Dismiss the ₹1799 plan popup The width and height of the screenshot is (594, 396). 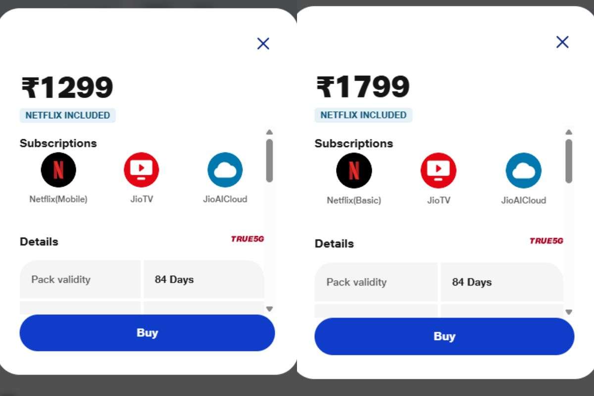[x=562, y=42]
